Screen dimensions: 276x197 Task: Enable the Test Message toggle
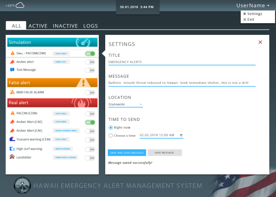pyautogui.click(x=90, y=70)
